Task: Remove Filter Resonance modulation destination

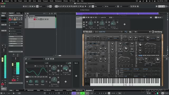Action: 58,77
